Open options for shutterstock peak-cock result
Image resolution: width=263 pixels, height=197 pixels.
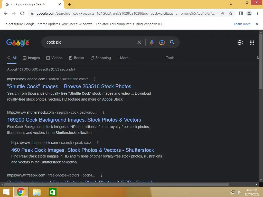tap(98, 143)
